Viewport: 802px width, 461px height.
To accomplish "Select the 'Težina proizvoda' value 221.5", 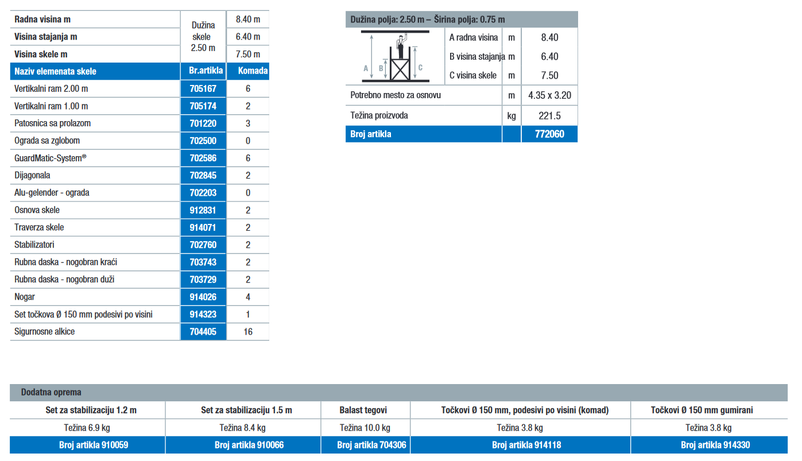I will tap(549, 116).
